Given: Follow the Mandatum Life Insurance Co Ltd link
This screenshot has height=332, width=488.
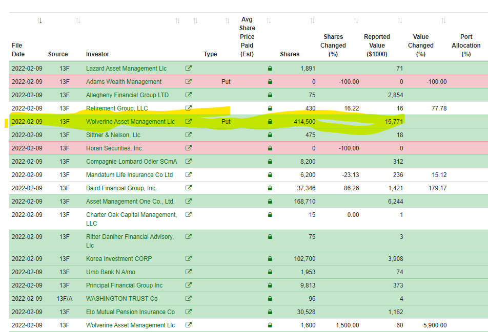Looking at the screenshot, I should pyautogui.click(x=130, y=175).
